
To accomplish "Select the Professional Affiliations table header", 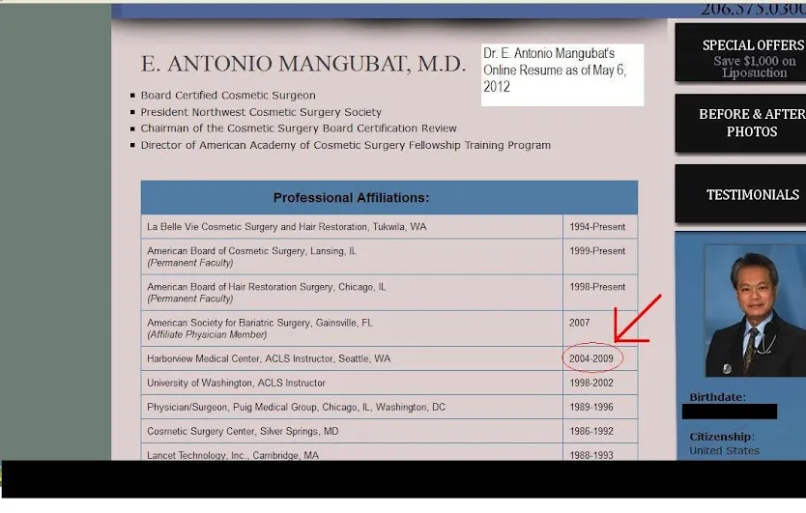I will tap(389, 197).
